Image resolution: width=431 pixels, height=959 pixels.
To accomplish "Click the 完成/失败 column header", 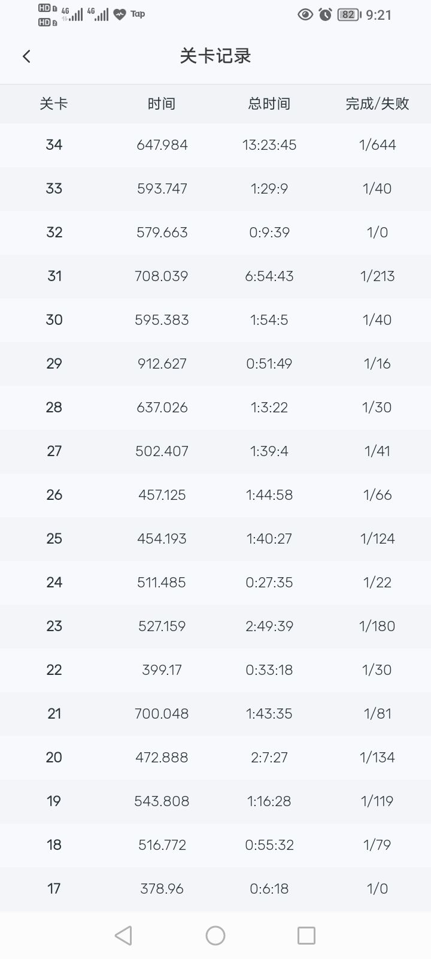I will pyautogui.click(x=377, y=104).
